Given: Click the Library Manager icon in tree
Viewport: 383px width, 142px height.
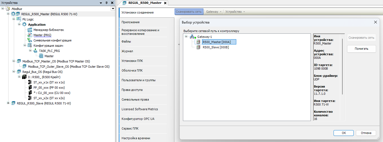Looking at the screenshot, I should 30,30.
